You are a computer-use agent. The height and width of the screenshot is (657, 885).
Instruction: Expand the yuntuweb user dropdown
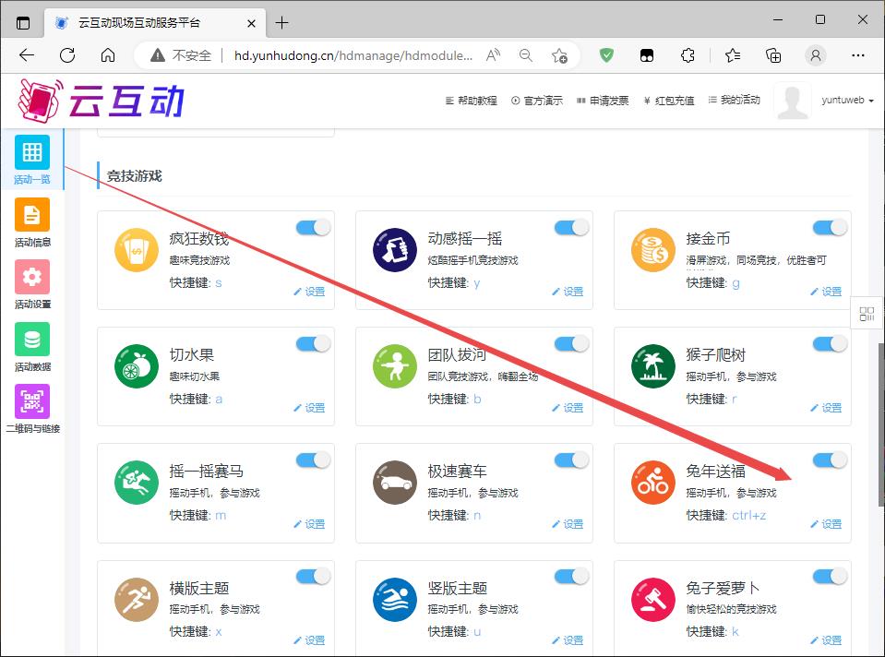click(847, 101)
